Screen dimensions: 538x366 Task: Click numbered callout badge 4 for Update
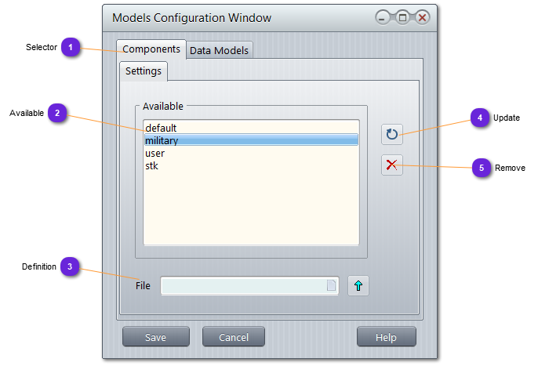481,118
